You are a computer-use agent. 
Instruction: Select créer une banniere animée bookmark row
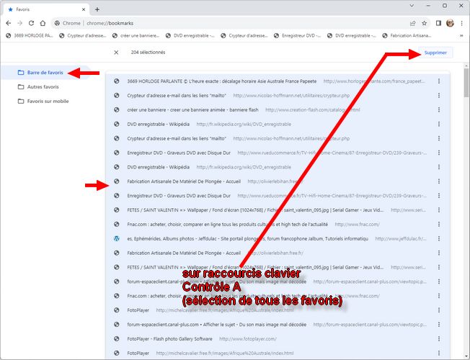(x=278, y=110)
